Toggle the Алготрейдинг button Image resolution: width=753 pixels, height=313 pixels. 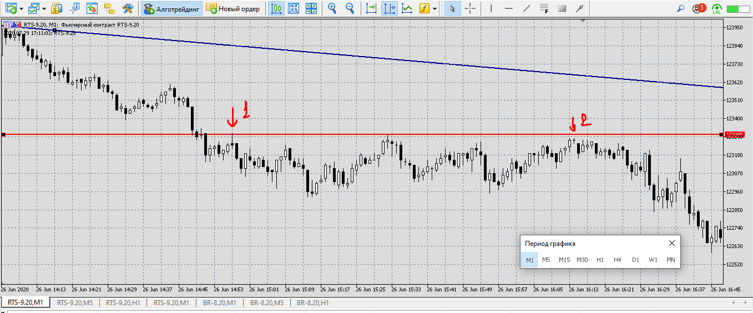(171, 8)
